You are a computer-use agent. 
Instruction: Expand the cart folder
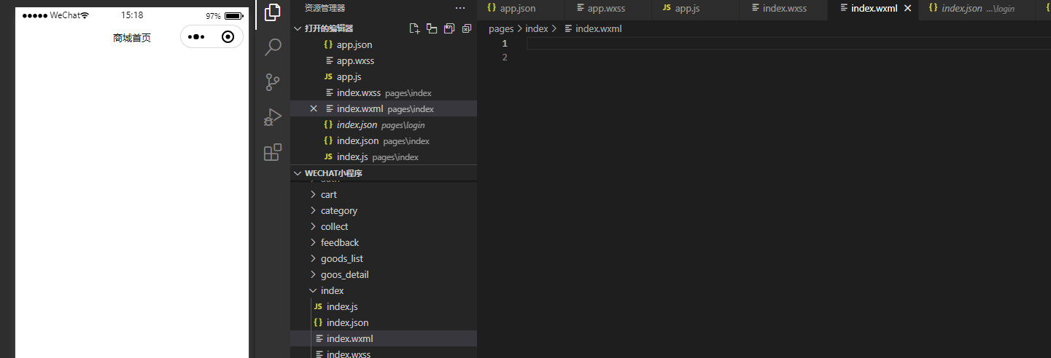384,194
